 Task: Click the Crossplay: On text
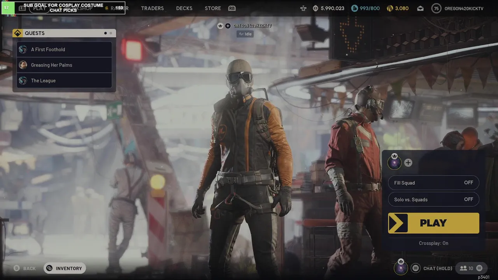[433, 243]
